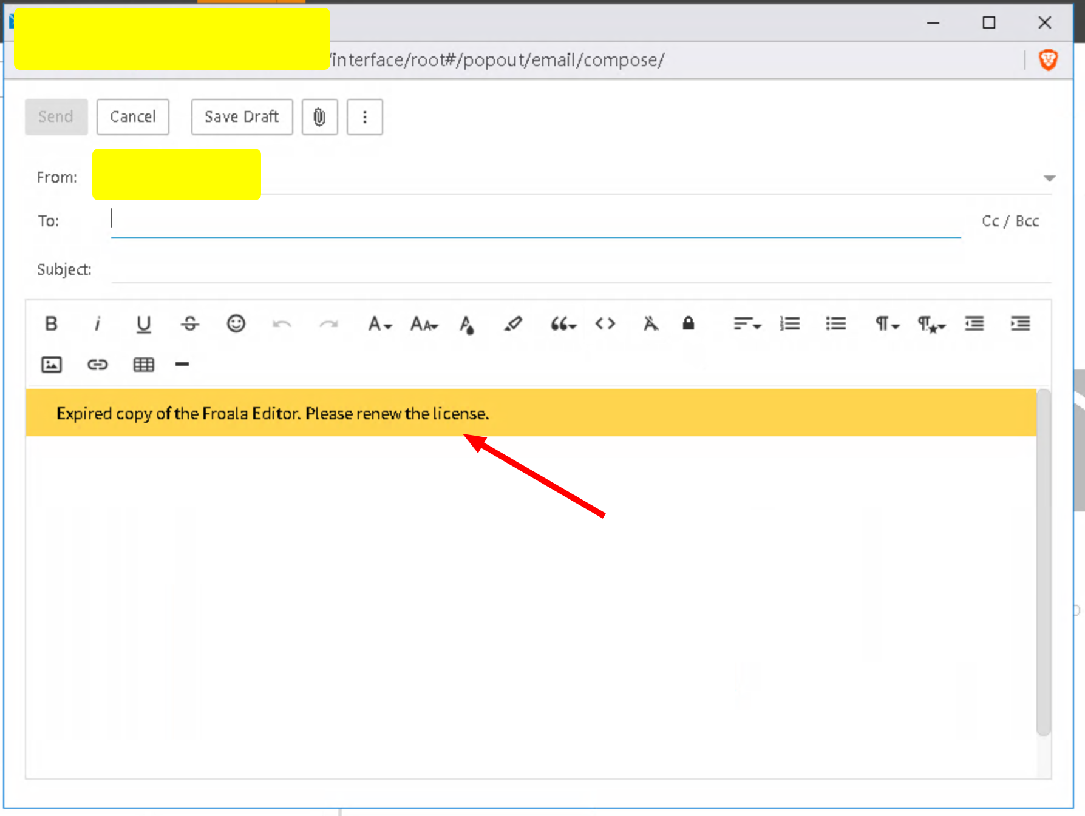Insert a hyperlink
This screenshot has width=1085, height=816.
pyautogui.click(x=97, y=365)
